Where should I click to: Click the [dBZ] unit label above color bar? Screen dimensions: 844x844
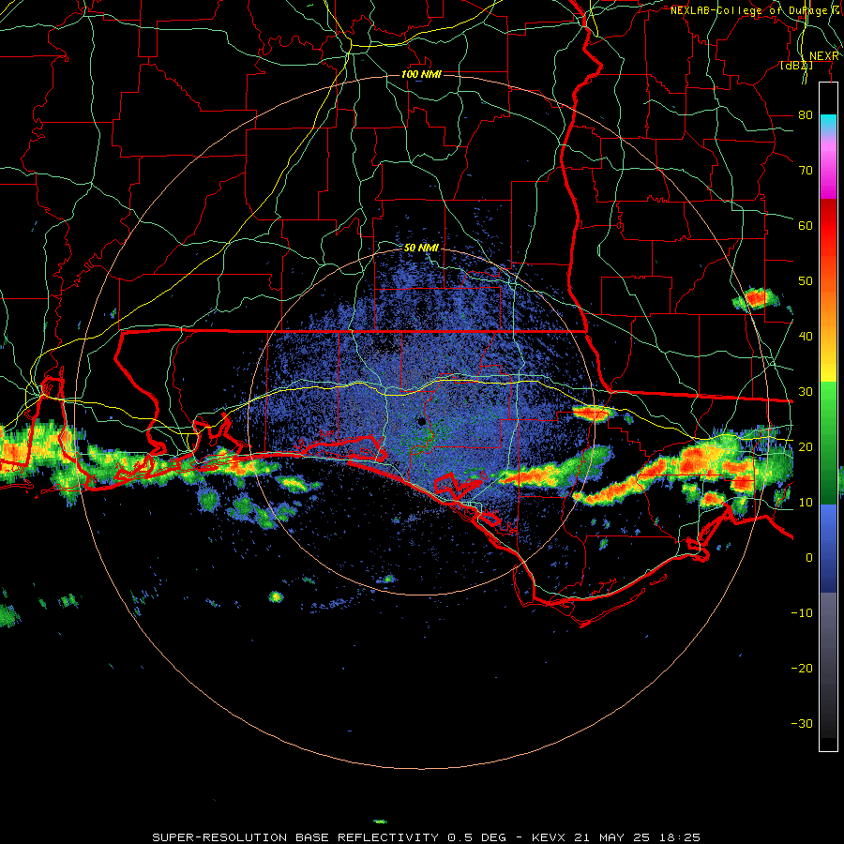(796, 66)
